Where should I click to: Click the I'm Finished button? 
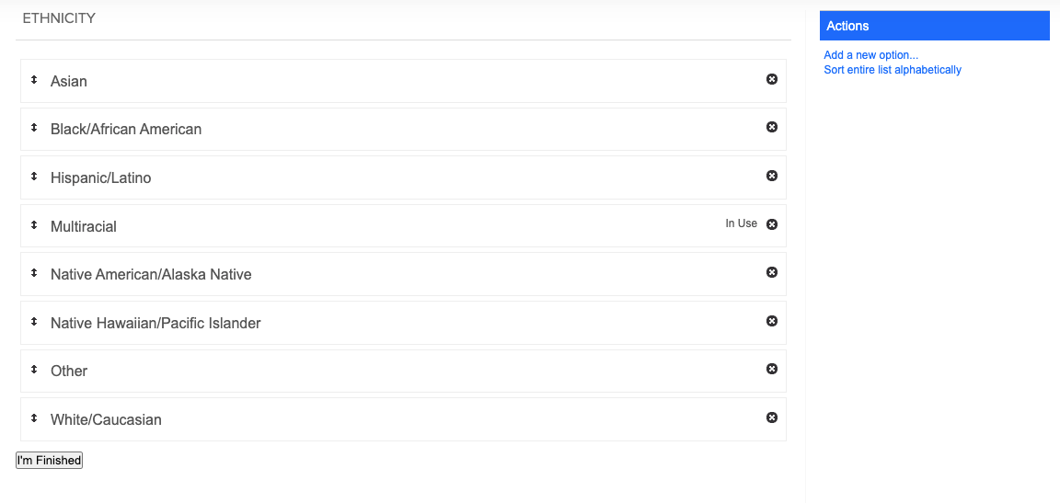(x=50, y=461)
